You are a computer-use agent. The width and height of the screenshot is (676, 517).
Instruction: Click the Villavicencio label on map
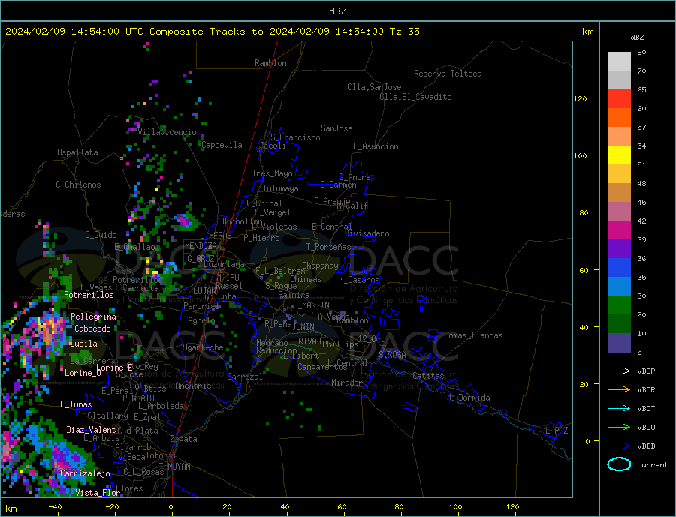[167, 132]
